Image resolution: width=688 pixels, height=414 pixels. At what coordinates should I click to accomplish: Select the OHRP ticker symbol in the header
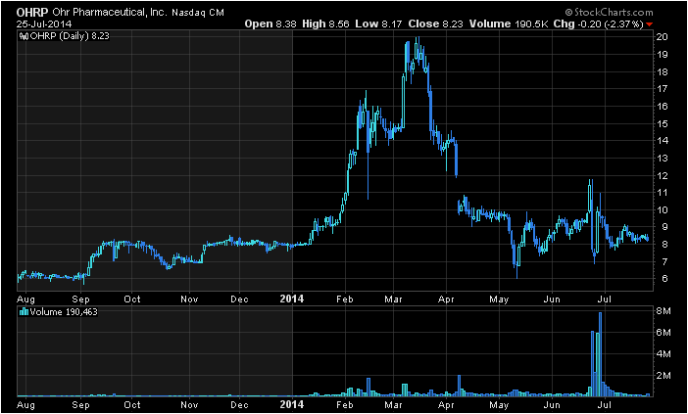[32, 13]
